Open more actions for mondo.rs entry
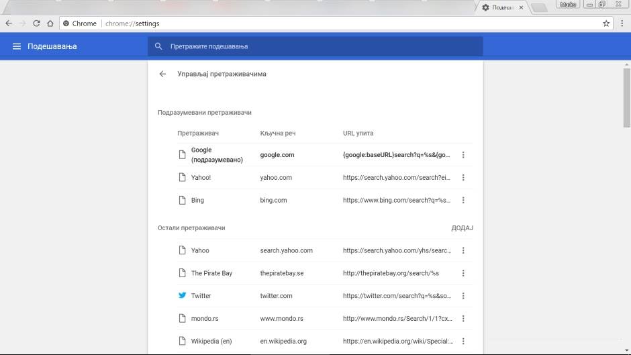This screenshot has width=631, height=355. pos(463,318)
